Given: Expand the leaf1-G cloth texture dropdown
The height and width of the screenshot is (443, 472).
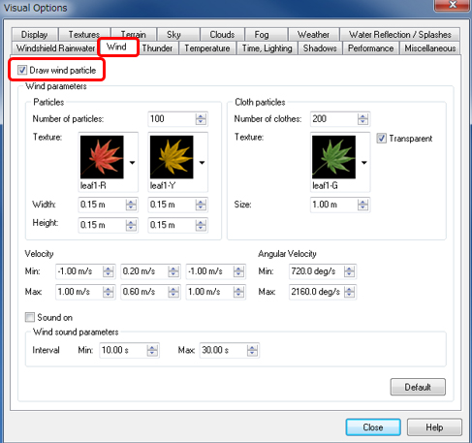Looking at the screenshot, I should point(364,163).
